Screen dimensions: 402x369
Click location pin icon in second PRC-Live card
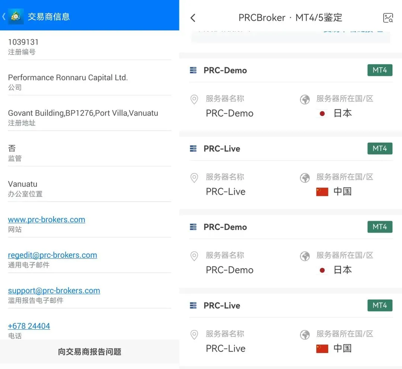[x=194, y=334]
